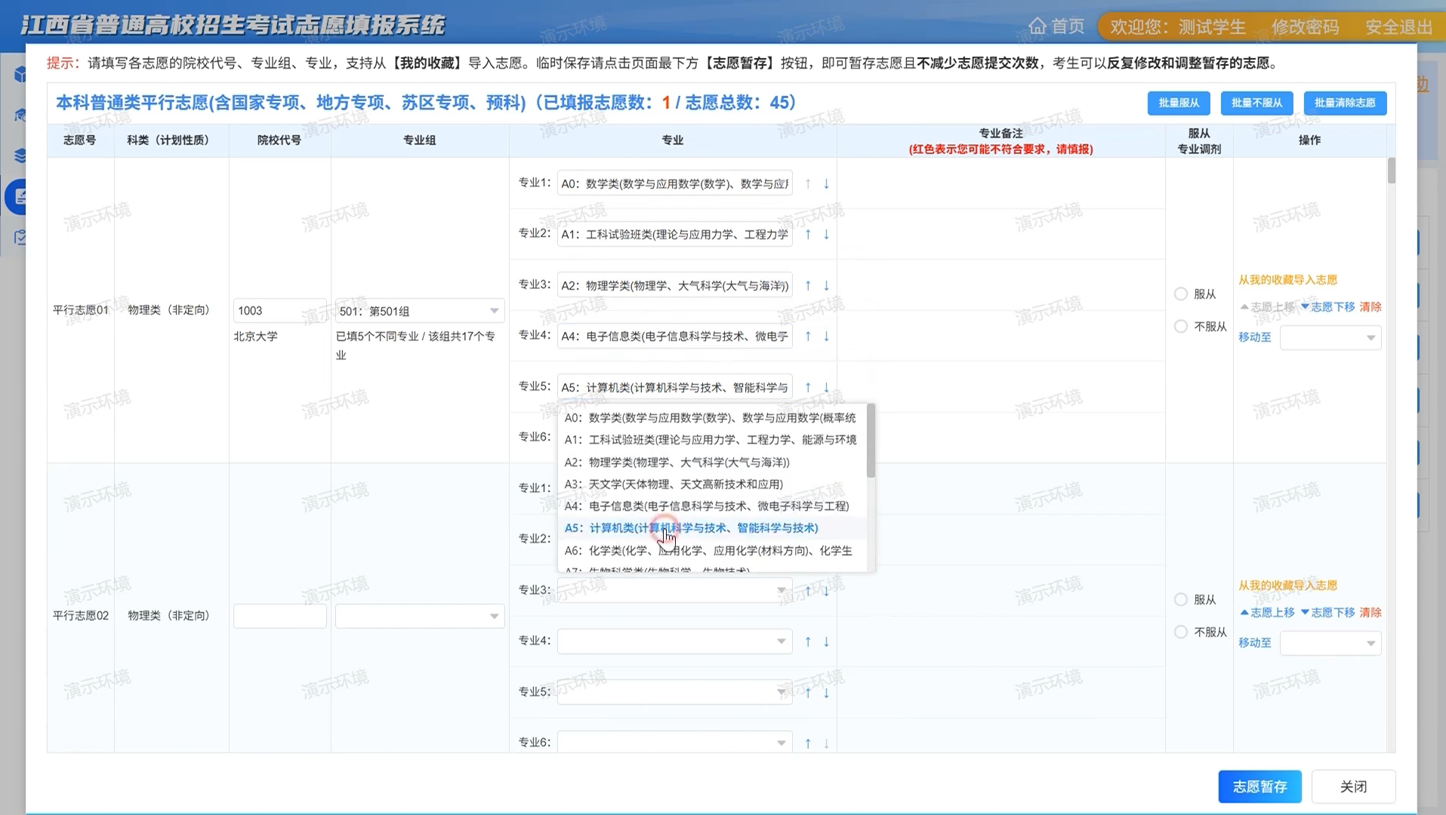Expand the 移动至 dropdown for 平行志愿01
1446x815 pixels.
[x=1330, y=338]
